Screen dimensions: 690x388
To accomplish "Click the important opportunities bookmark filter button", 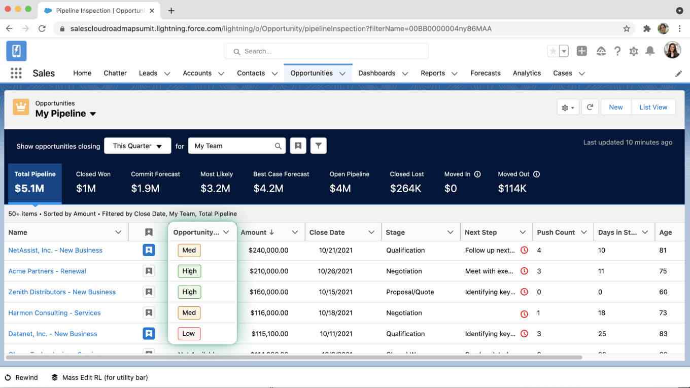I will pos(298,146).
